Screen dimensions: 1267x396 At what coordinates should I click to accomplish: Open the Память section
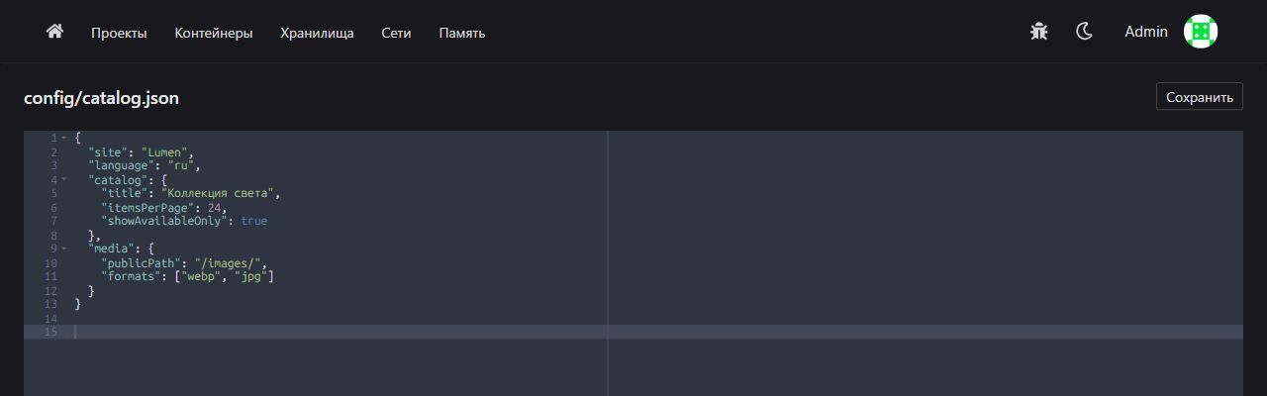[462, 33]
